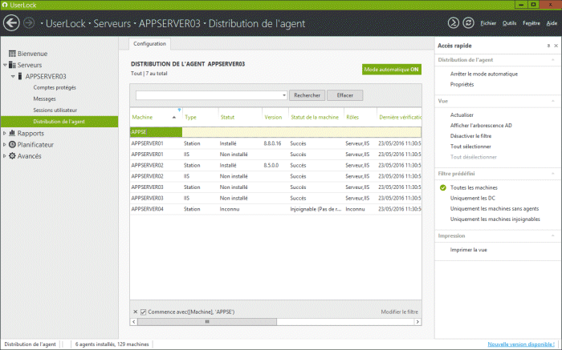Sort by the Version column header
Viewport: 562px width, 350px height.
275,117
